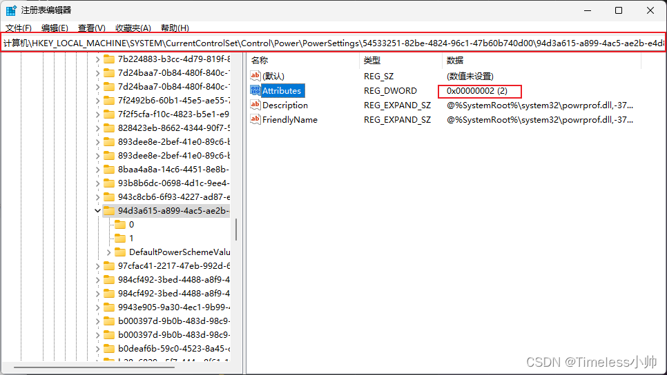667x375 pixels.
Task: Click the folder icon of DefaultPowerSchemeValues subkey
Action: [120, 252]
